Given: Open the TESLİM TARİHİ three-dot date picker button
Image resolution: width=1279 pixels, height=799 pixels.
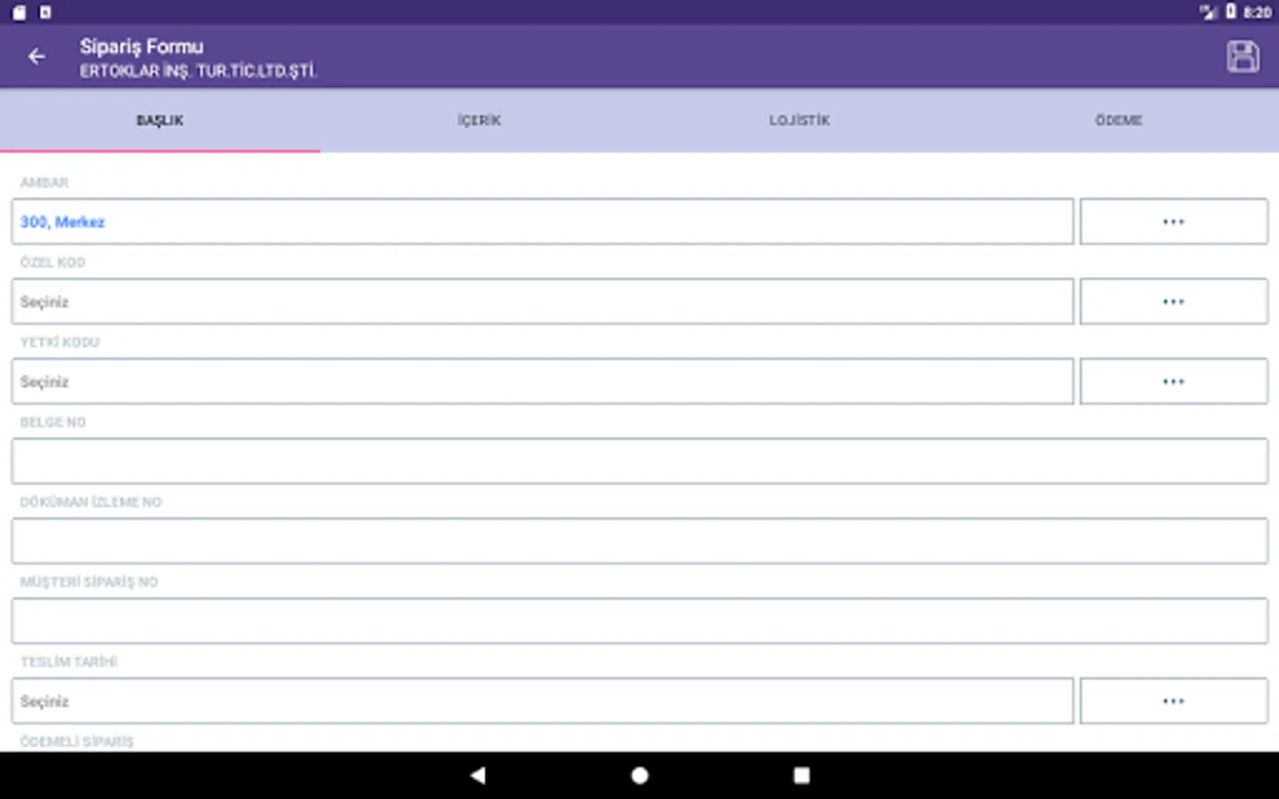Looking at the screenshot, I should coord(1173,701).
